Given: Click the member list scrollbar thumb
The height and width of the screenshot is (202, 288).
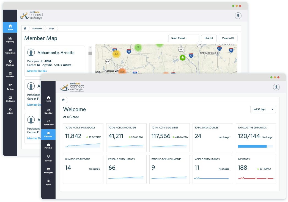Looking at the screenshot, I should [x=90, y=53].
